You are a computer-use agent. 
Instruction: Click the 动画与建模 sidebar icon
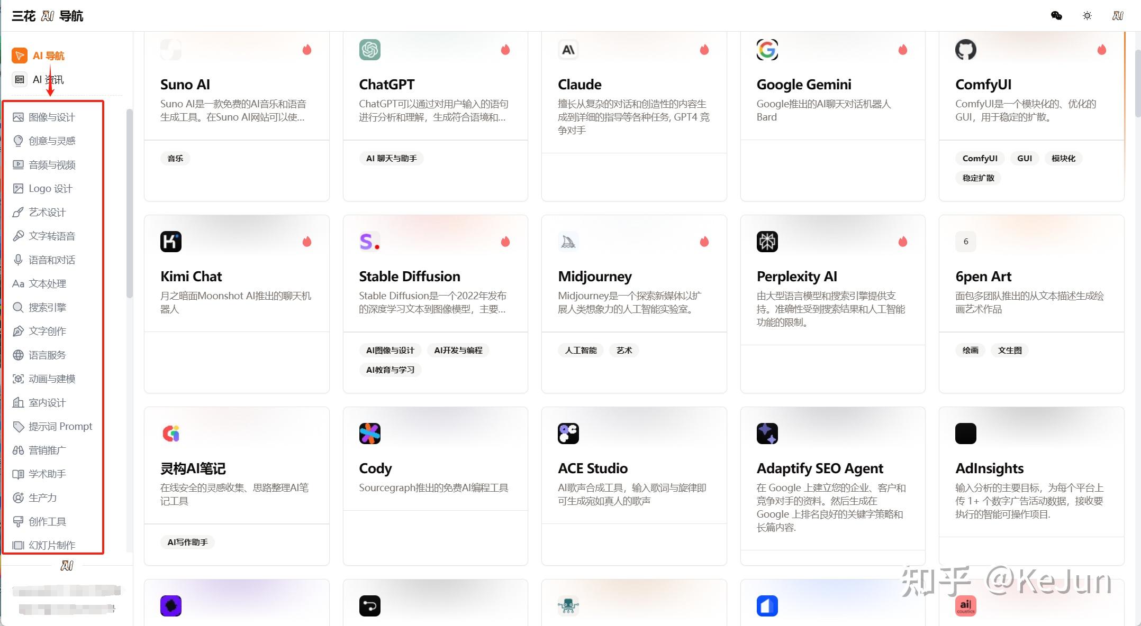click(x=18, y=379)
